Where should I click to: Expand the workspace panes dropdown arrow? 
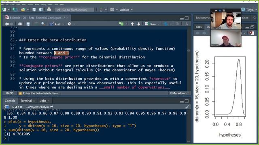(117, 10)
